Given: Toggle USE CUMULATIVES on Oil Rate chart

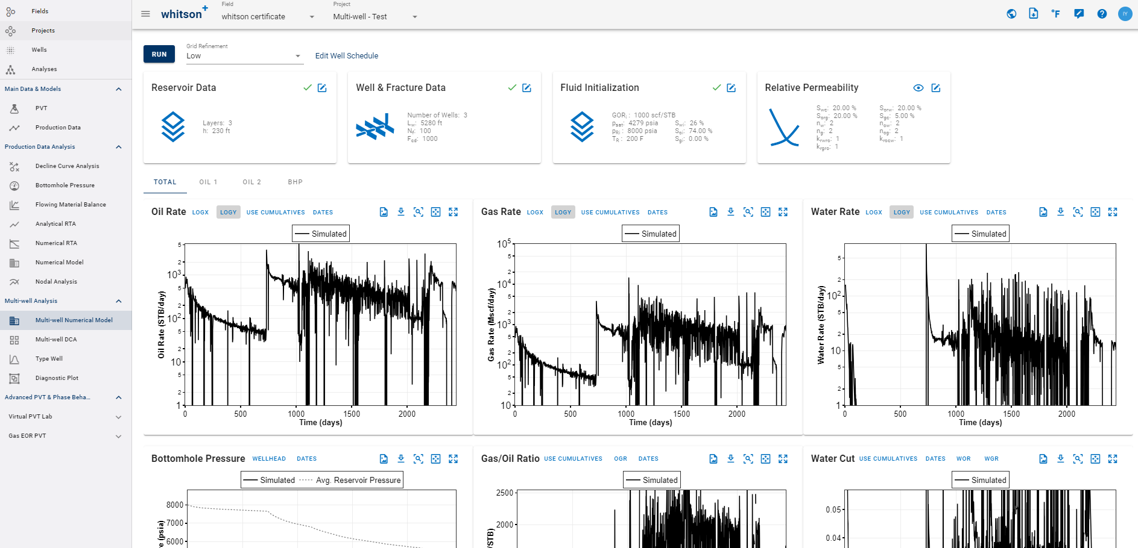Looking at the screenshot, I should pos(276,213).
